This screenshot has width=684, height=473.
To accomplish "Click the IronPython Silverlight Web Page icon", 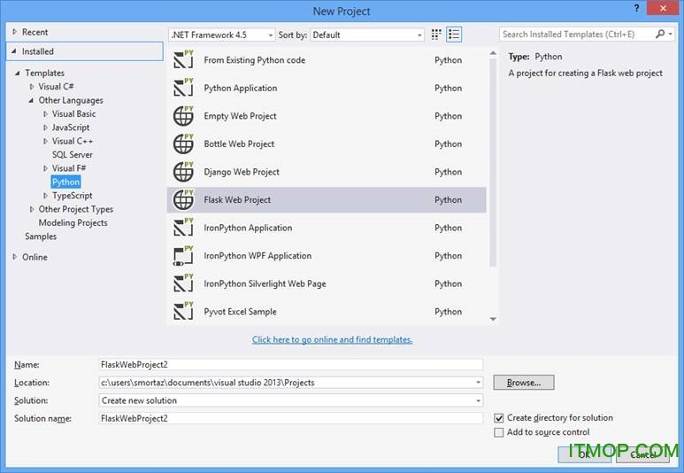I will (183, 283).
